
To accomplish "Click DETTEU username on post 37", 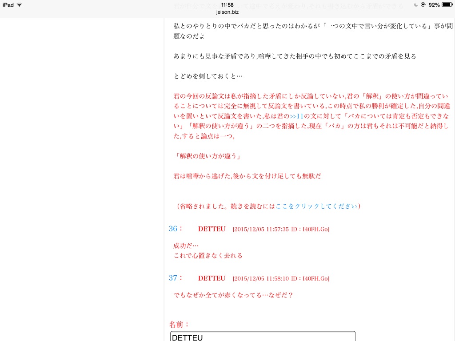I will [212, 278].
